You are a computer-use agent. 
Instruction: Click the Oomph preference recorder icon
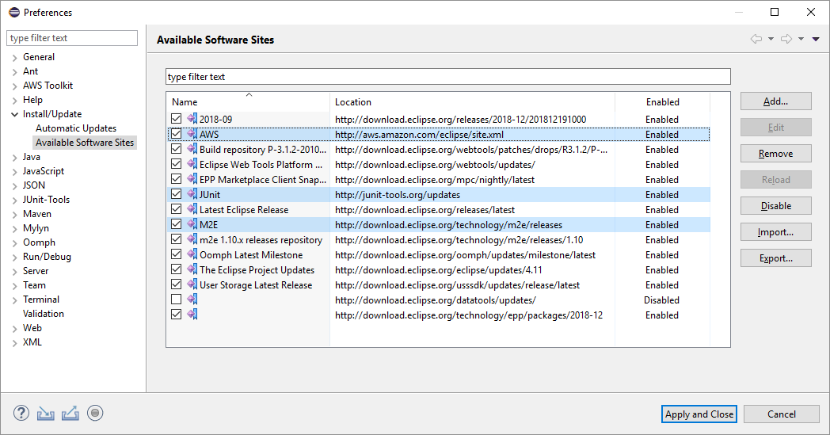pyautogui.click(x=95, y=413)
